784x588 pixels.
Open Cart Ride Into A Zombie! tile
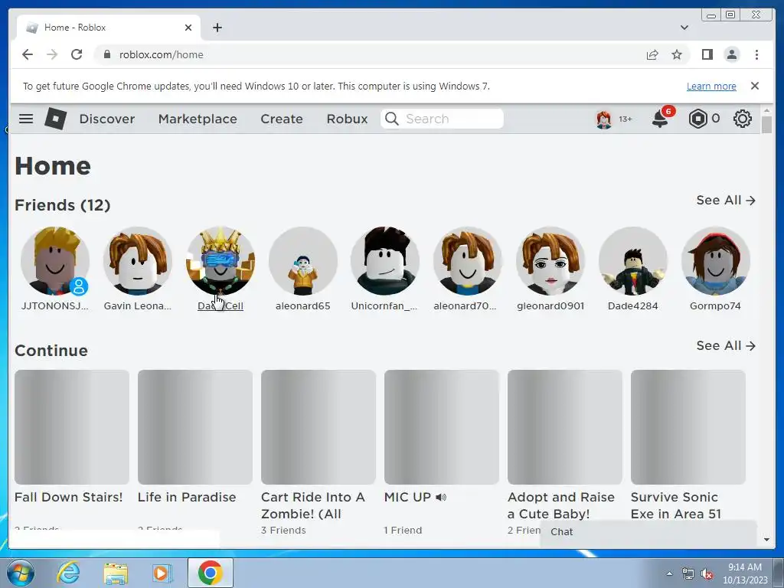click(318, 427)
